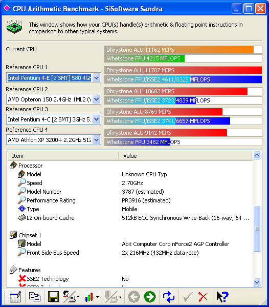Click the context help cursor question icon
This screenshot has width=269, height=307.
click(x=222, y=297)
